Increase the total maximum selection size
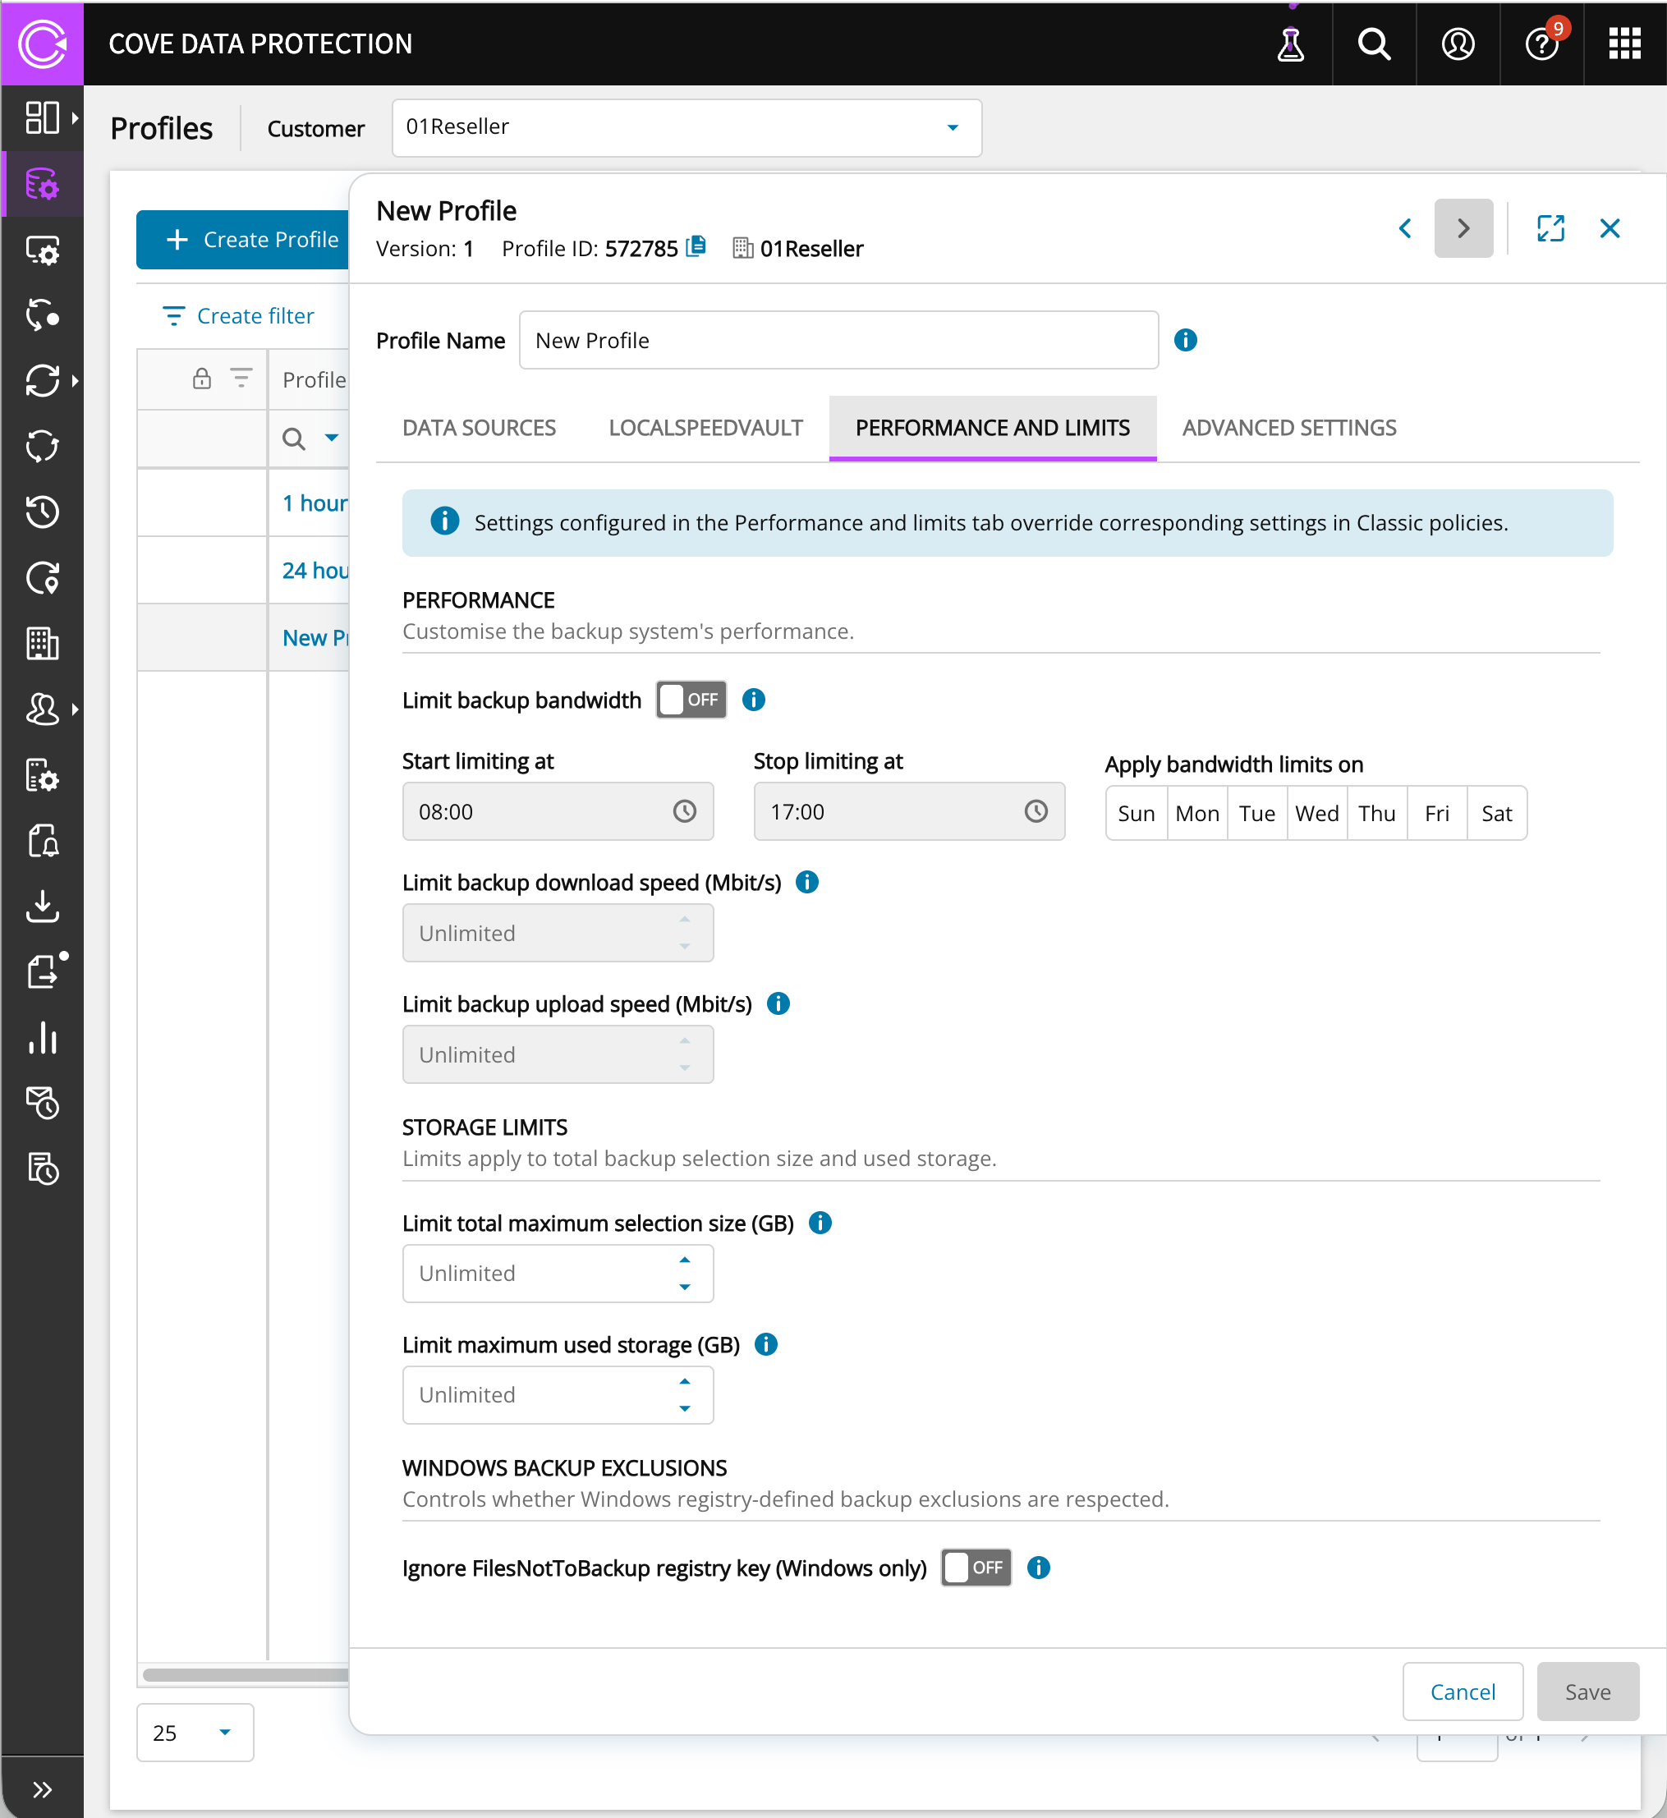This screenshot has height=1818, width=1667. [685, 1260]
